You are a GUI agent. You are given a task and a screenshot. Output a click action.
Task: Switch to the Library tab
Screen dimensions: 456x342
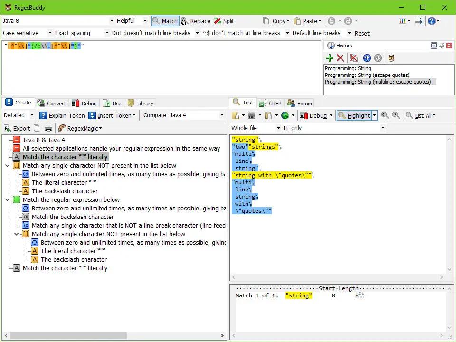coord(141,103)
